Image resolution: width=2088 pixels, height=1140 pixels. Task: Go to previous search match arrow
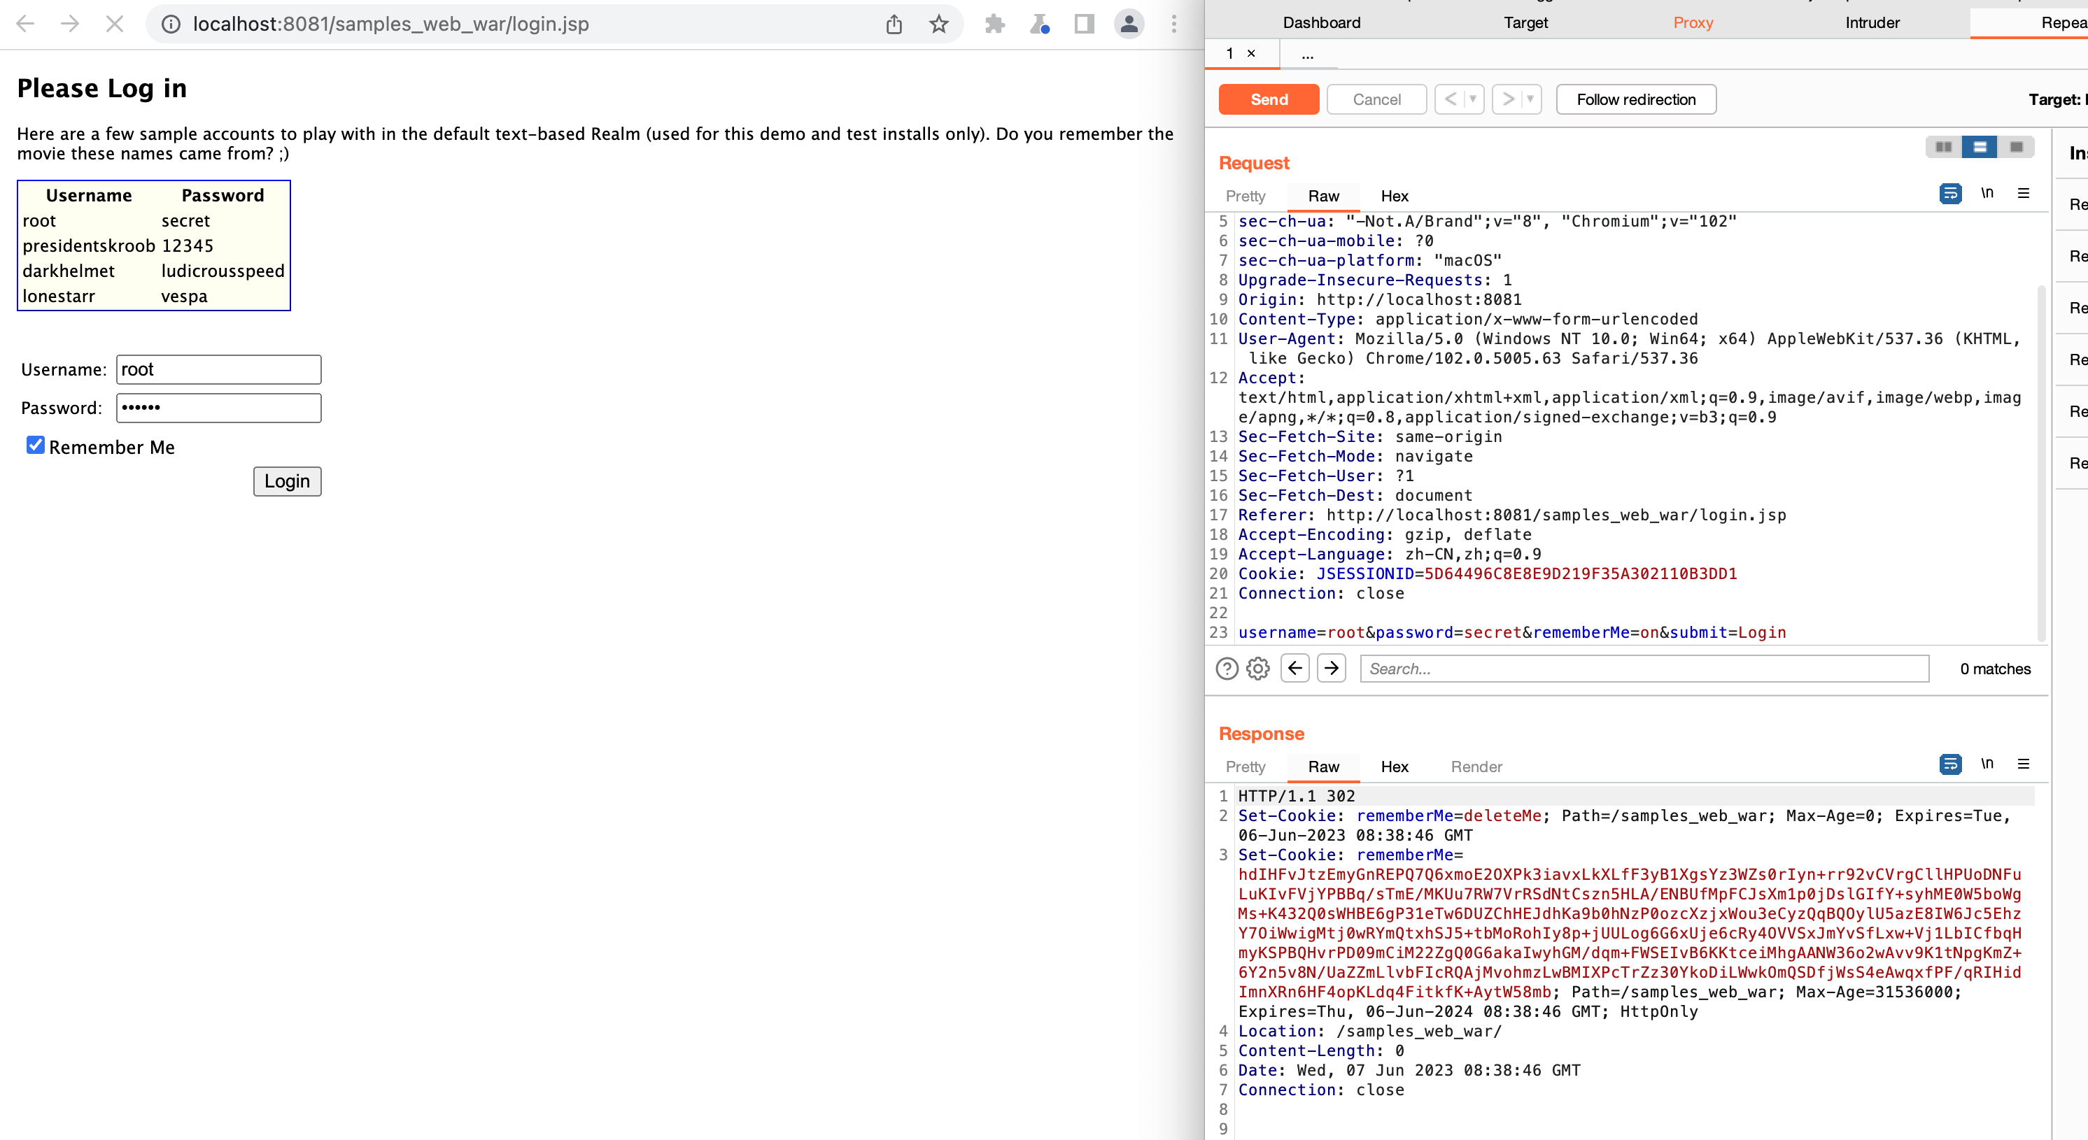tap(1295, 669)
